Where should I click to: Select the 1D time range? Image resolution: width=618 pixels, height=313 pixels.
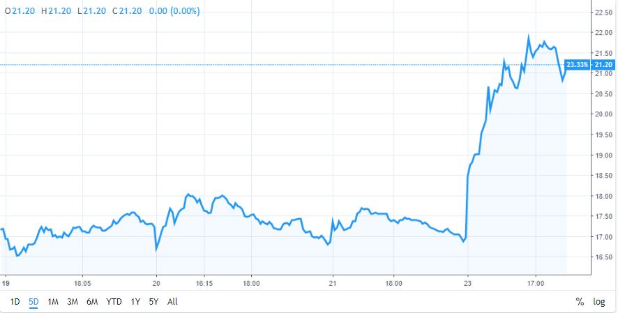15,302
